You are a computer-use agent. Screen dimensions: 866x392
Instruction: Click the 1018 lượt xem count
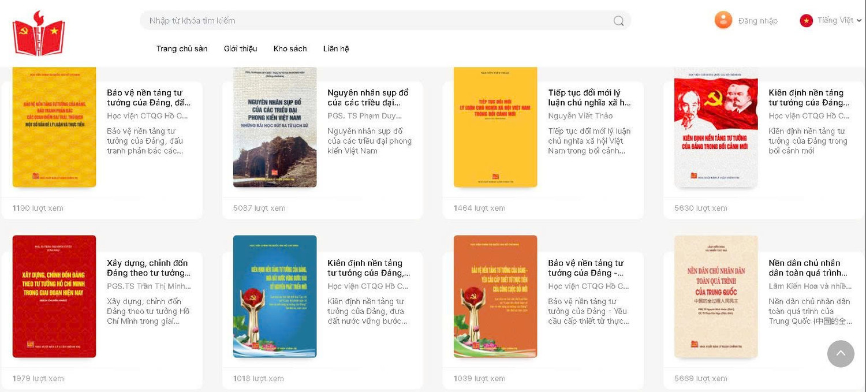259,379
